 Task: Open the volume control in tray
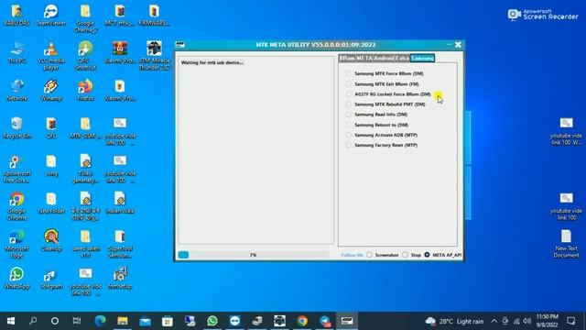point(527,321)
